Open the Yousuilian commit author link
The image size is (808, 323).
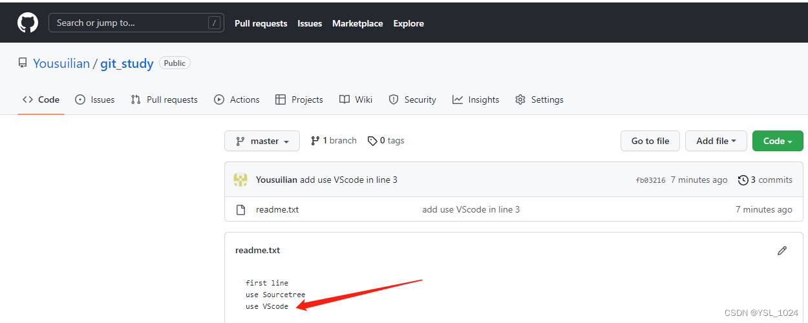pos(277,180)
